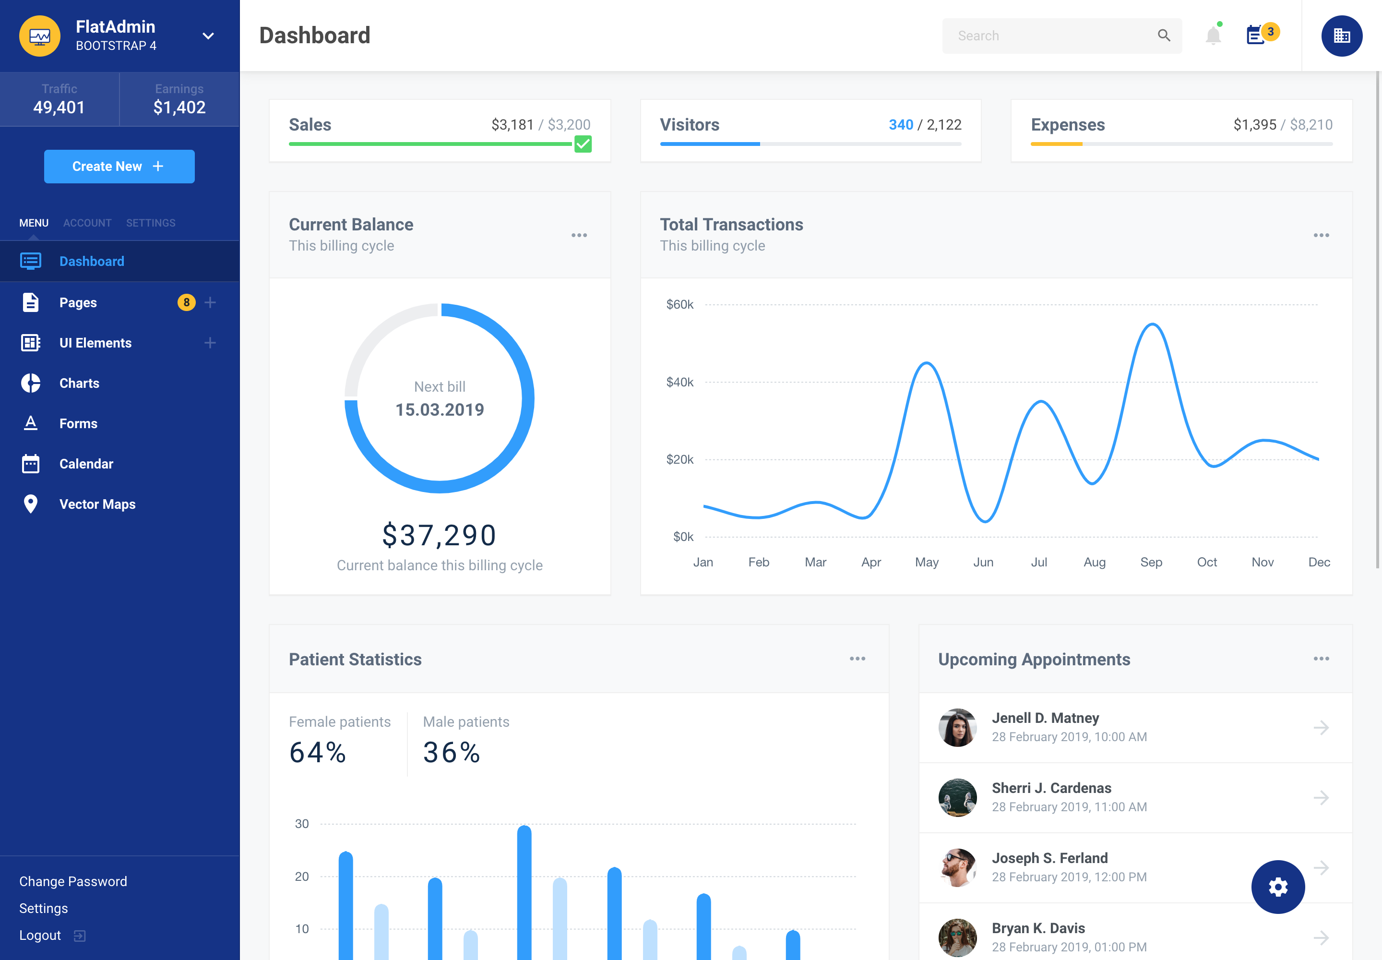Click the Dashboard monitor icon

[x=31, y=261]
